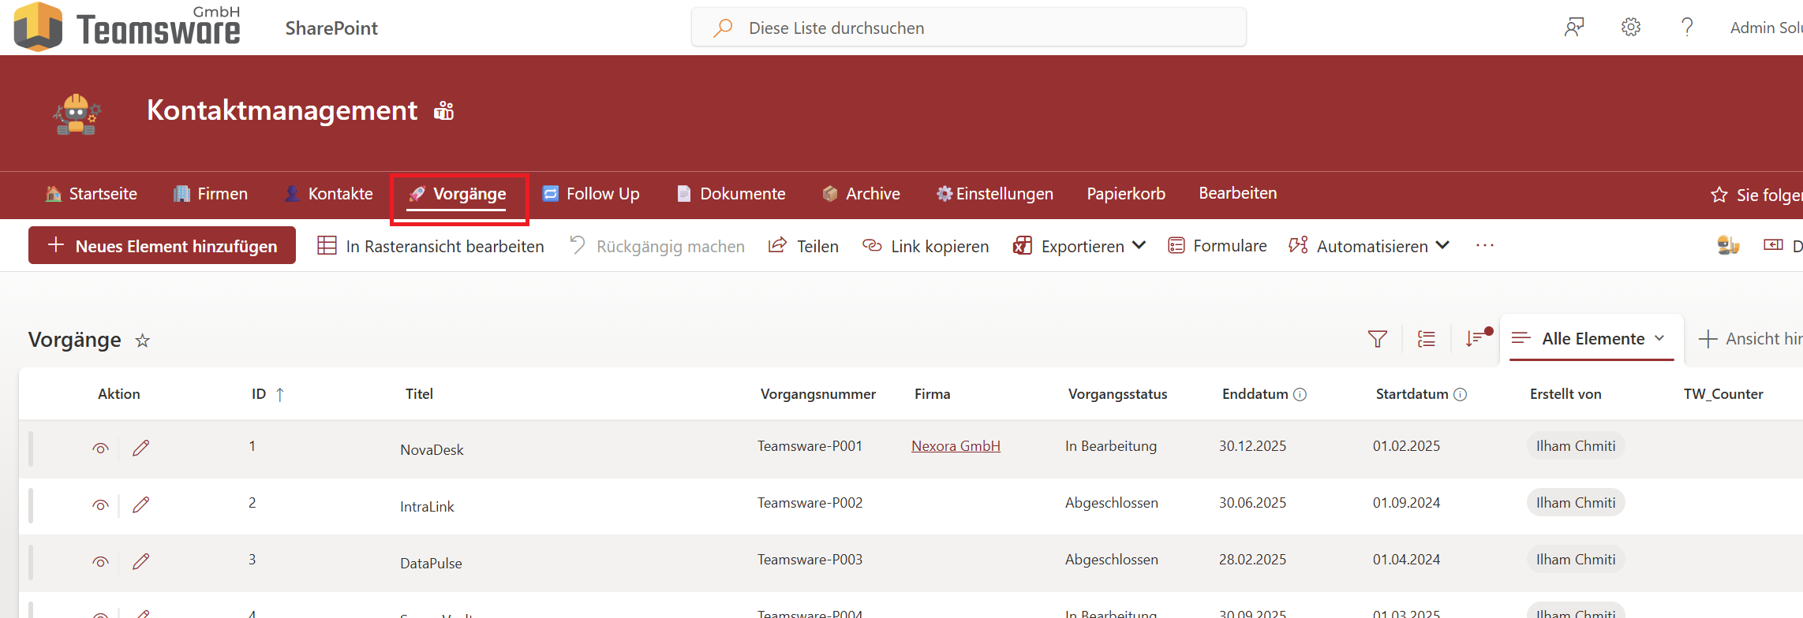Go to the Follow Up tab
The height and width of the screenshot is (618, 1803).
pos(592,194)
